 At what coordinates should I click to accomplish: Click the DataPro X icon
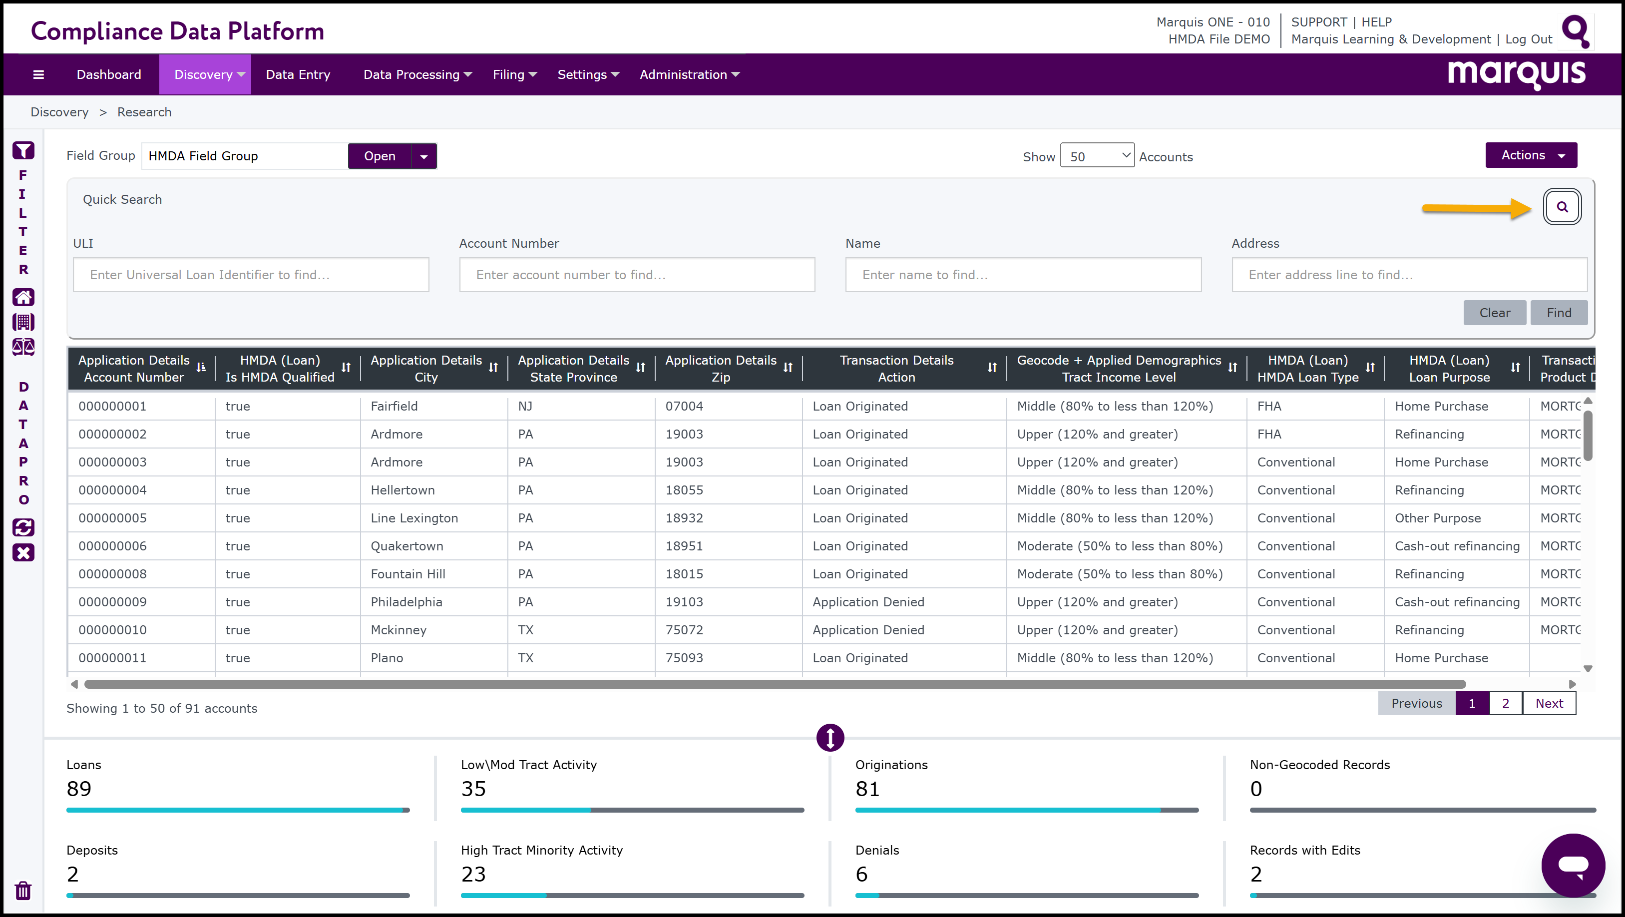click(x=23, y=553)
